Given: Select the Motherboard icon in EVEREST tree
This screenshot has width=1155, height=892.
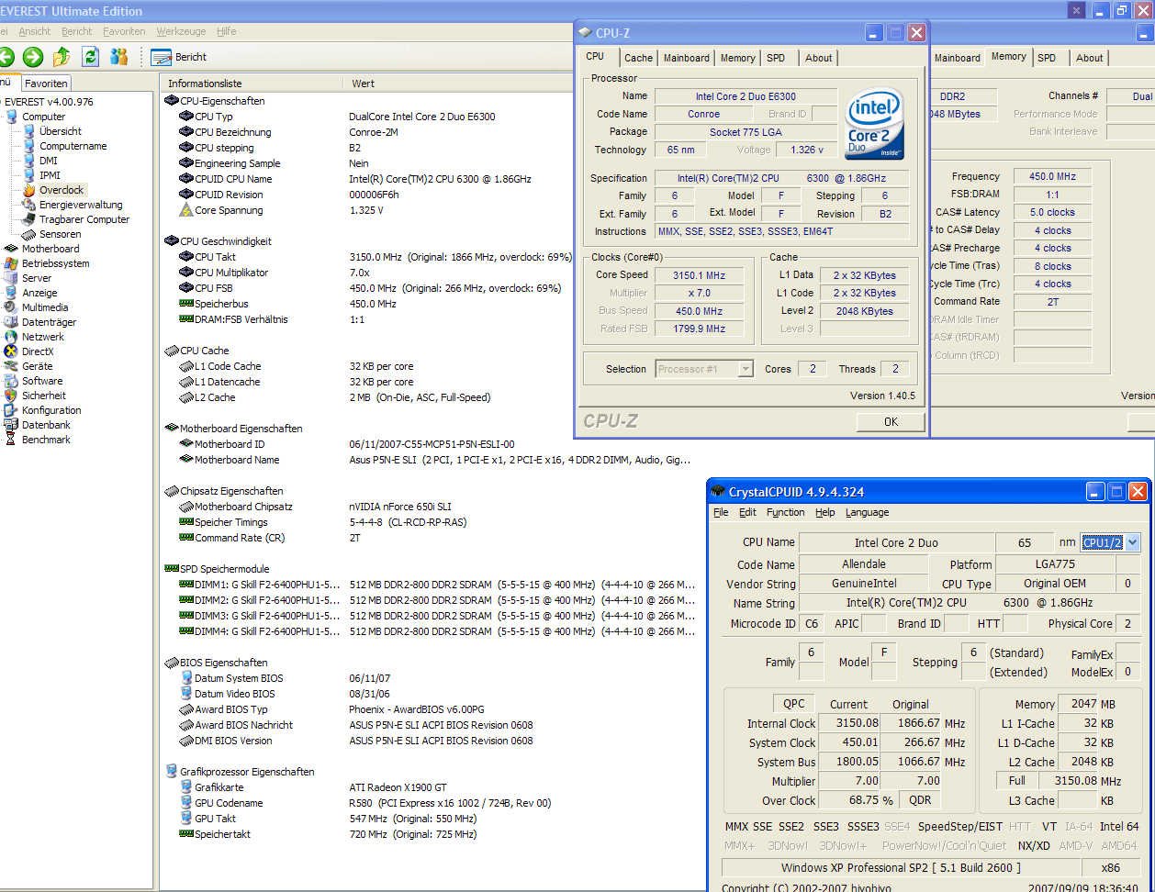Looking at the screenshot, I should (x=11, y=249).
